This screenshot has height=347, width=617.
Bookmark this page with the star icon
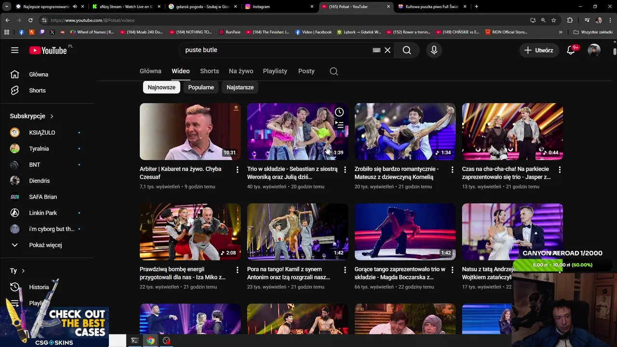coord(553,20)
